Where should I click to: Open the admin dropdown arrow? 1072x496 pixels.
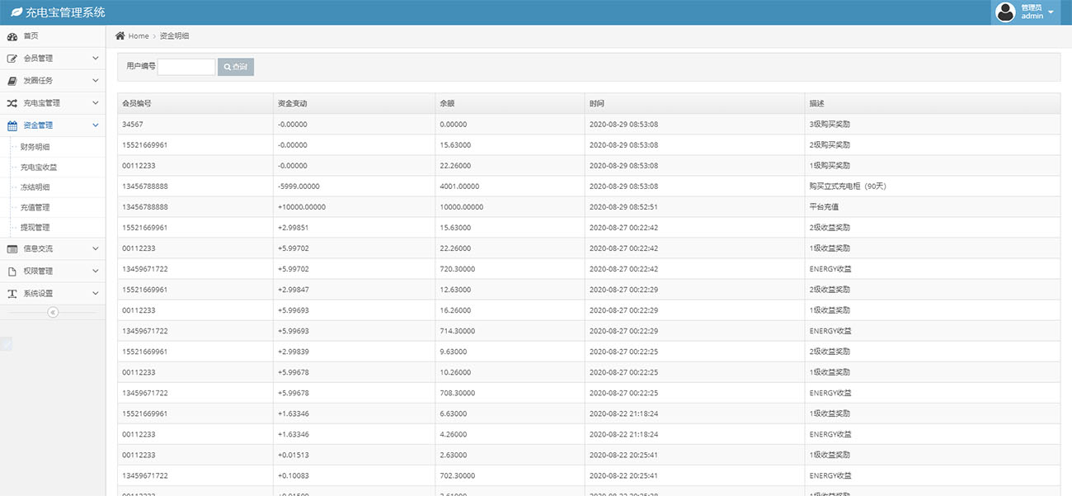point(1051,12)
